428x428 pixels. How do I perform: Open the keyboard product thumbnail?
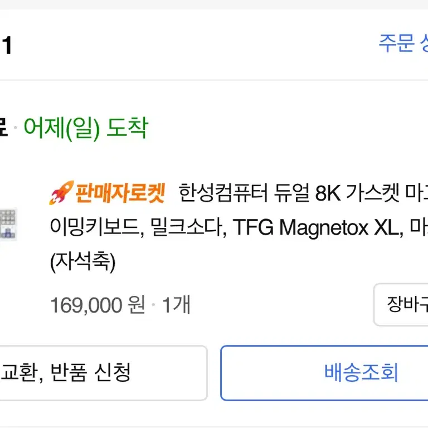[x=8, y=224]
